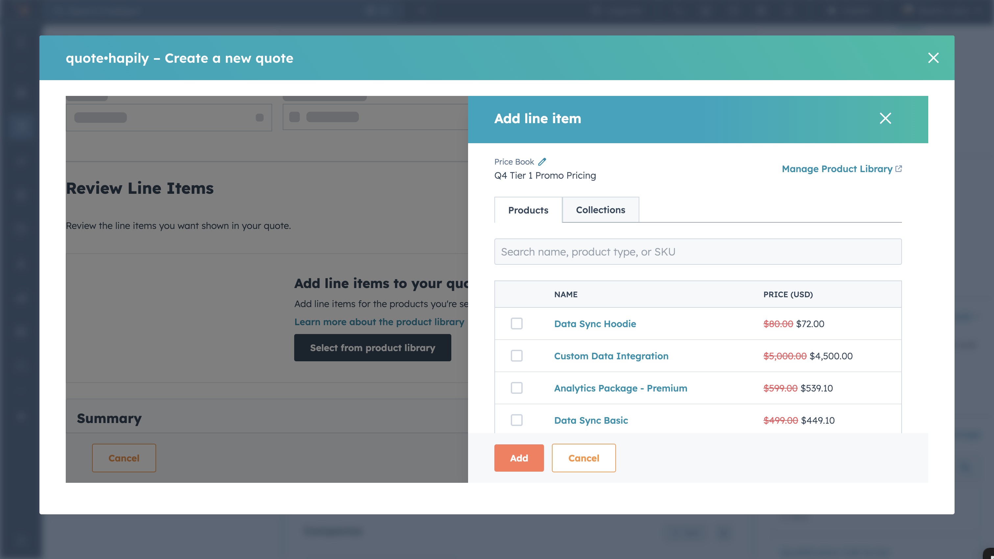Select Data Sync Basic product item
The width and height of the screenshot is (994, 559).
[517, 420]
